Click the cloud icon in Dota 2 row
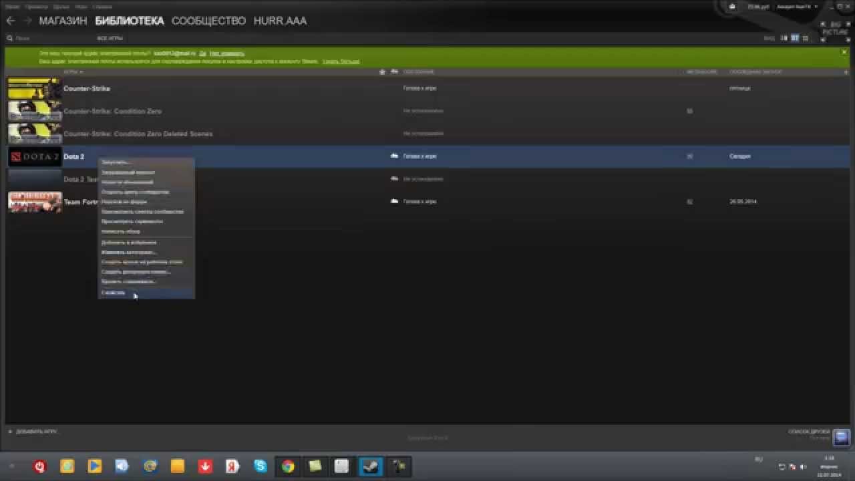This screenshot has width=855, height=481. click(x=395, y=156)
